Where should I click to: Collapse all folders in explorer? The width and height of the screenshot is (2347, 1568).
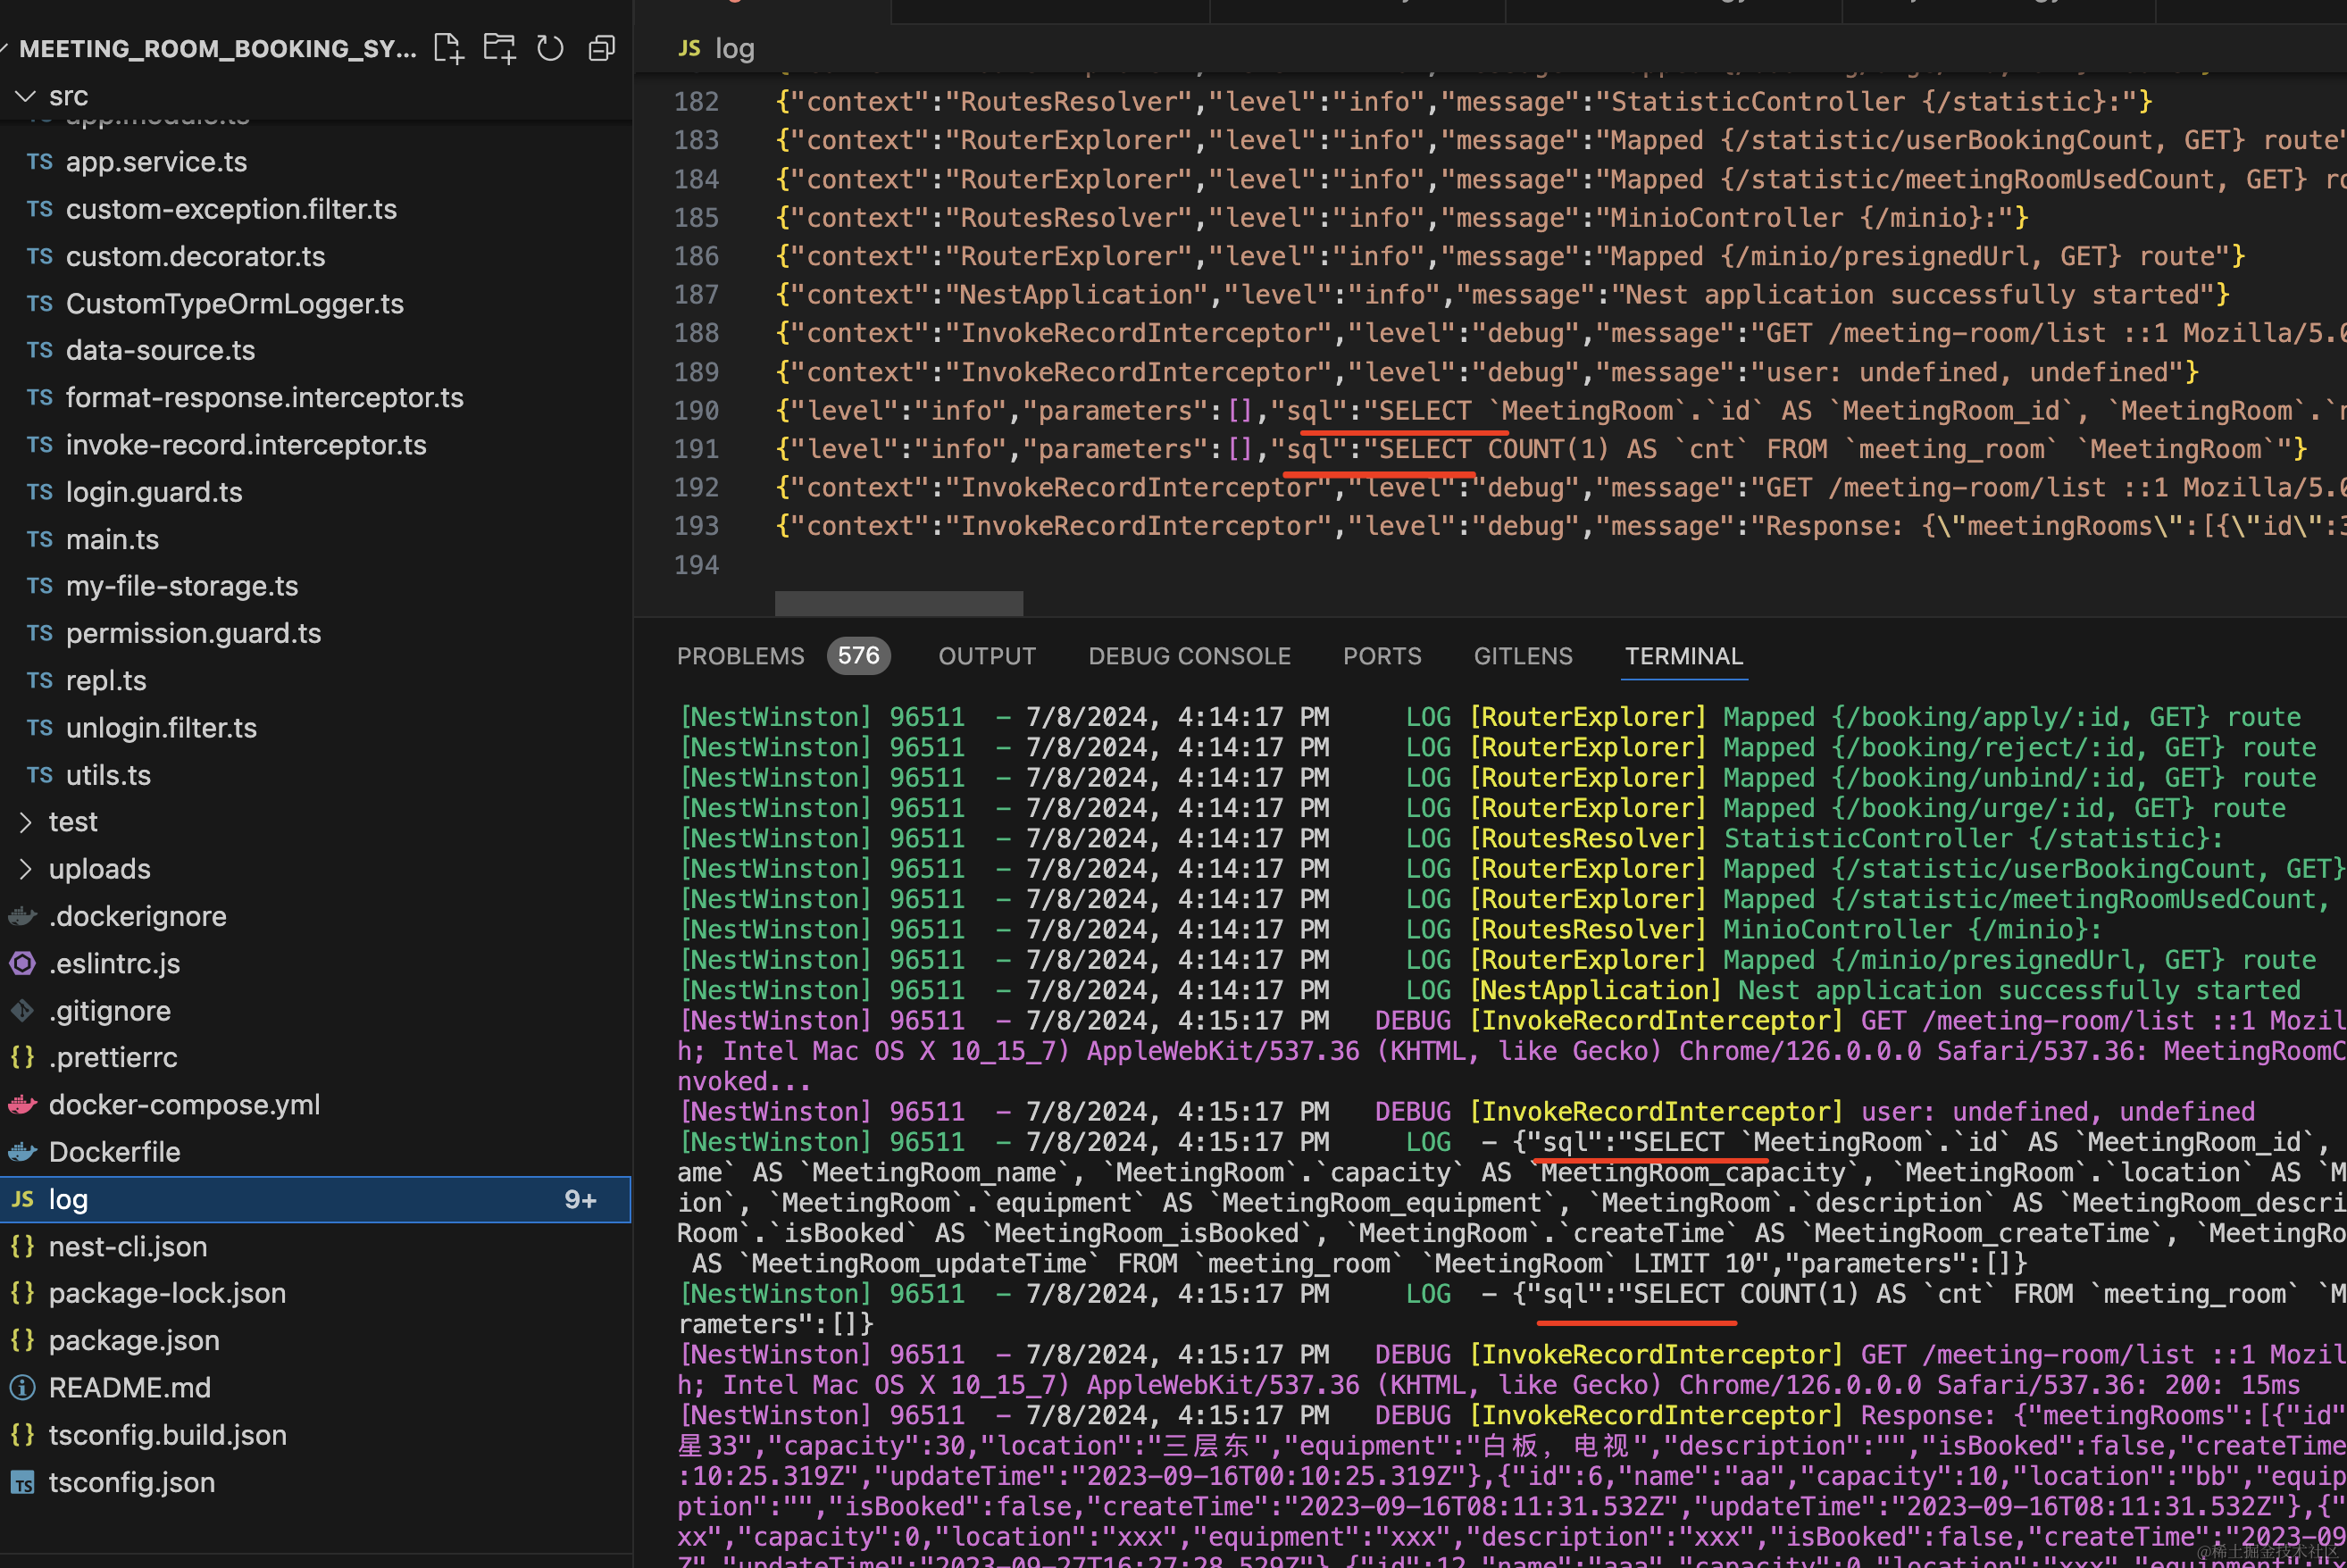pos(601,48)
